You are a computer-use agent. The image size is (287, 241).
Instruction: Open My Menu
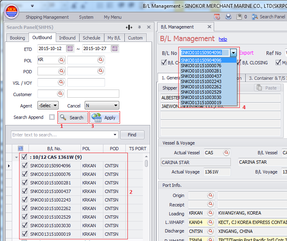pyautogui.click(x=113, y=17)
